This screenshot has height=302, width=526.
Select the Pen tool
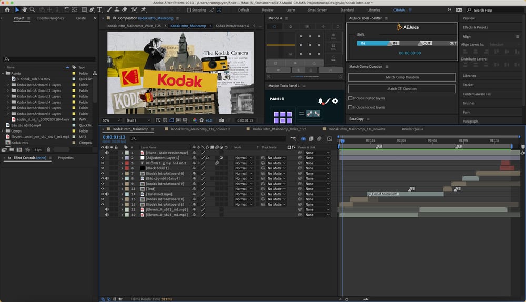[x=92, y=9]
